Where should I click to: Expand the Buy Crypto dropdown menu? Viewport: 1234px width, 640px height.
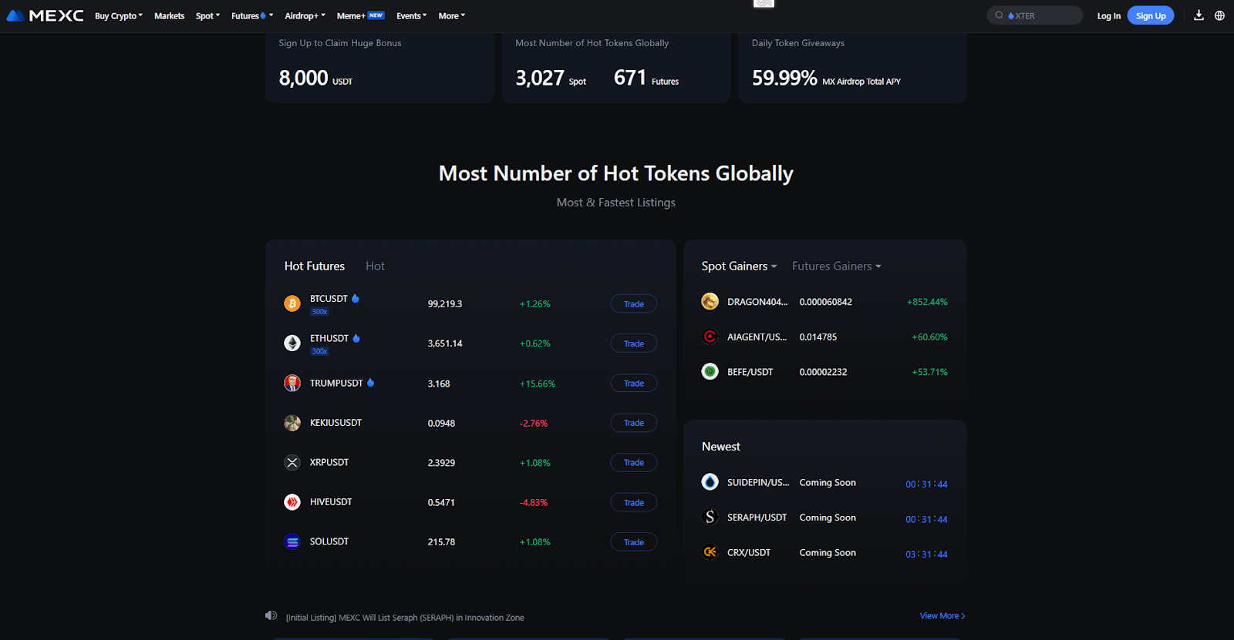point(119,15)
